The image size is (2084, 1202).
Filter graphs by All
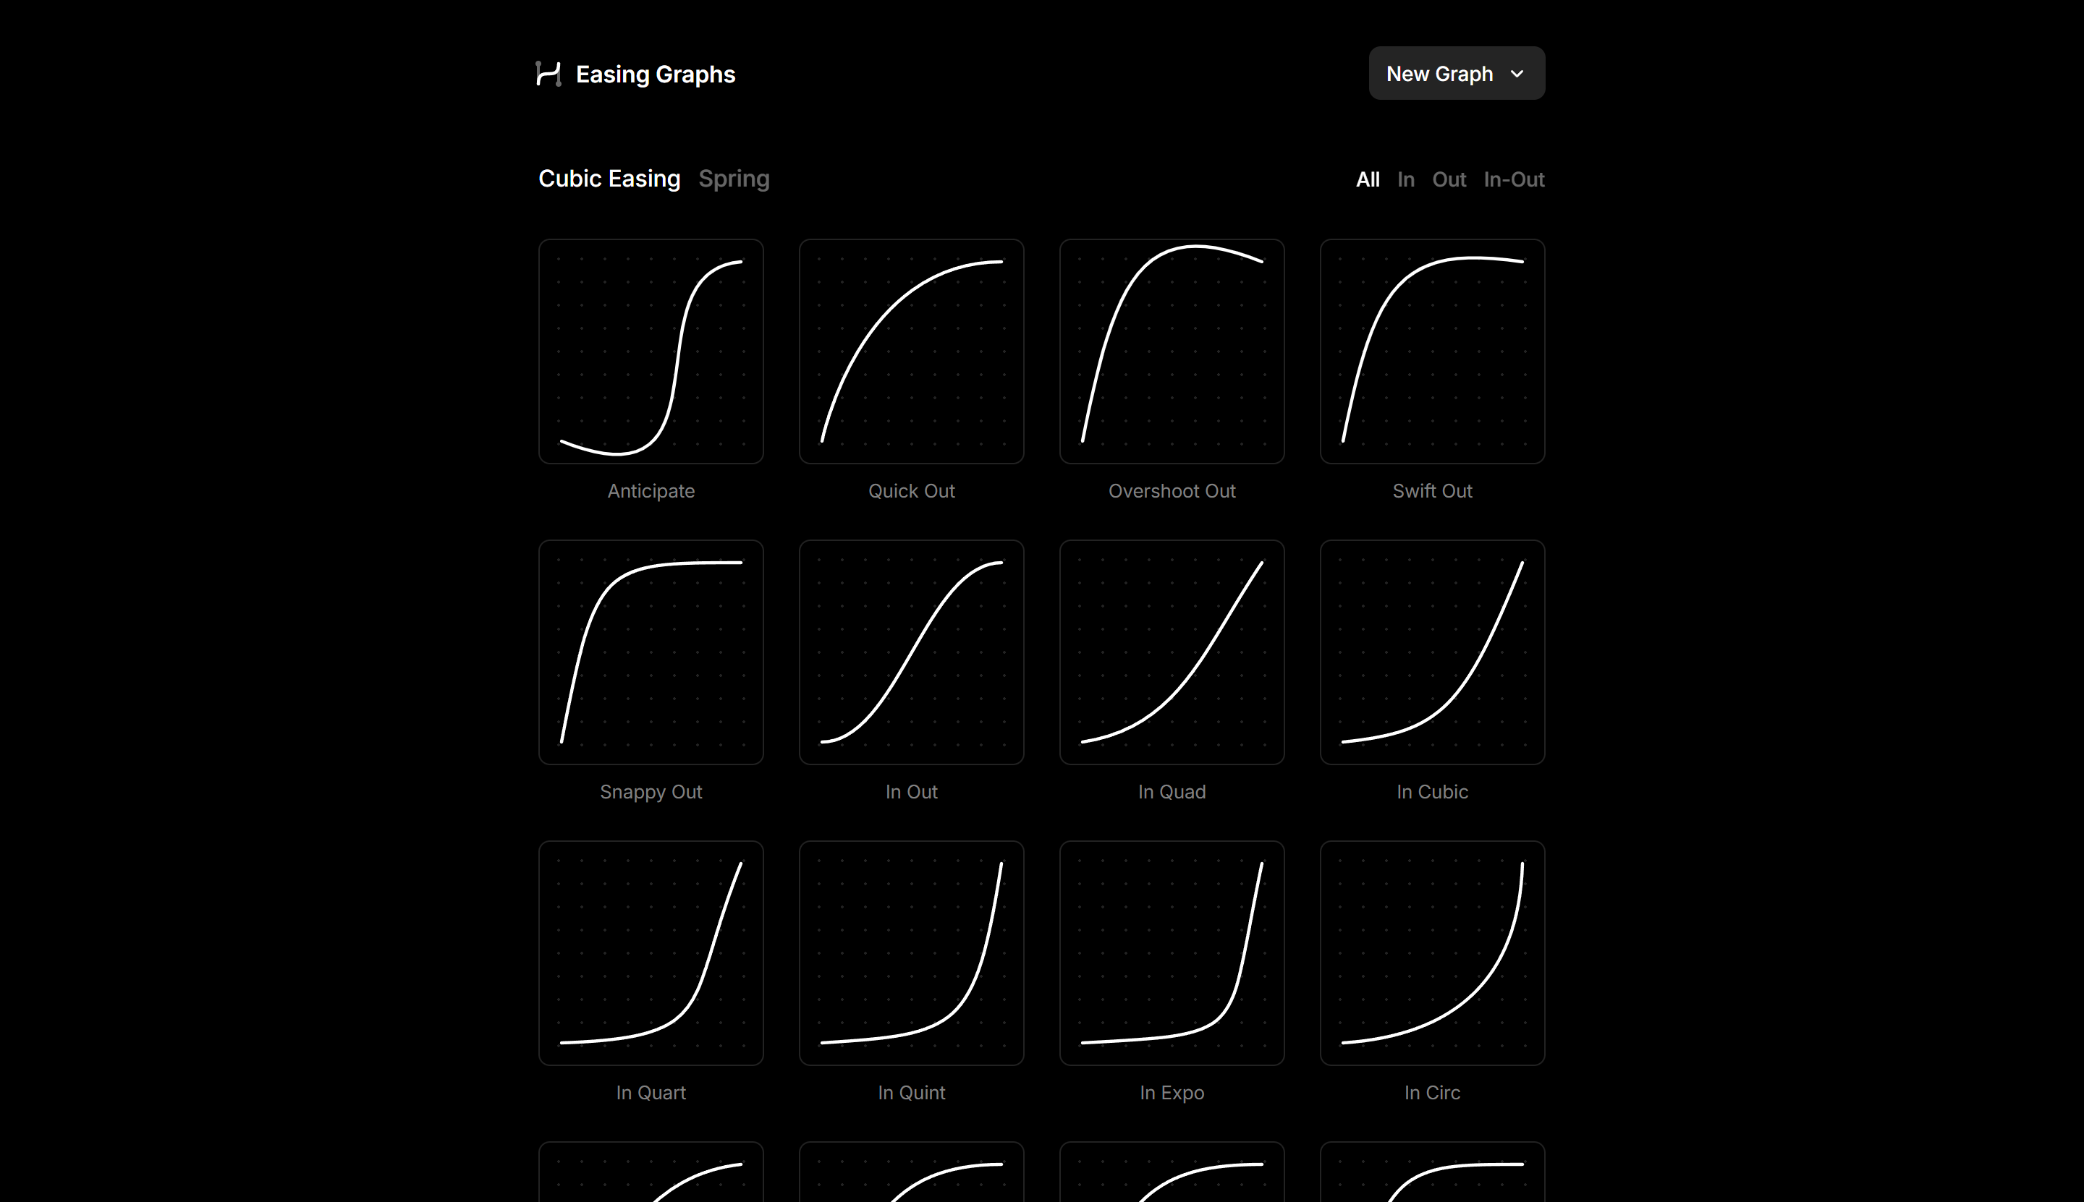1367,179
